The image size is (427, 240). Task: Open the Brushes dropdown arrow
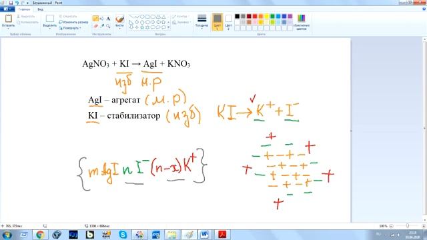coord(119,29)
